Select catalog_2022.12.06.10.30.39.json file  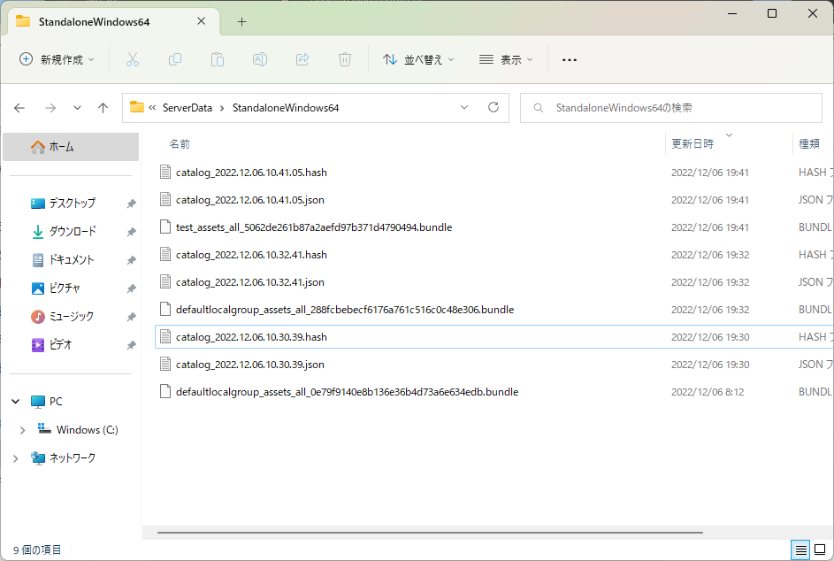click(494, 364)
